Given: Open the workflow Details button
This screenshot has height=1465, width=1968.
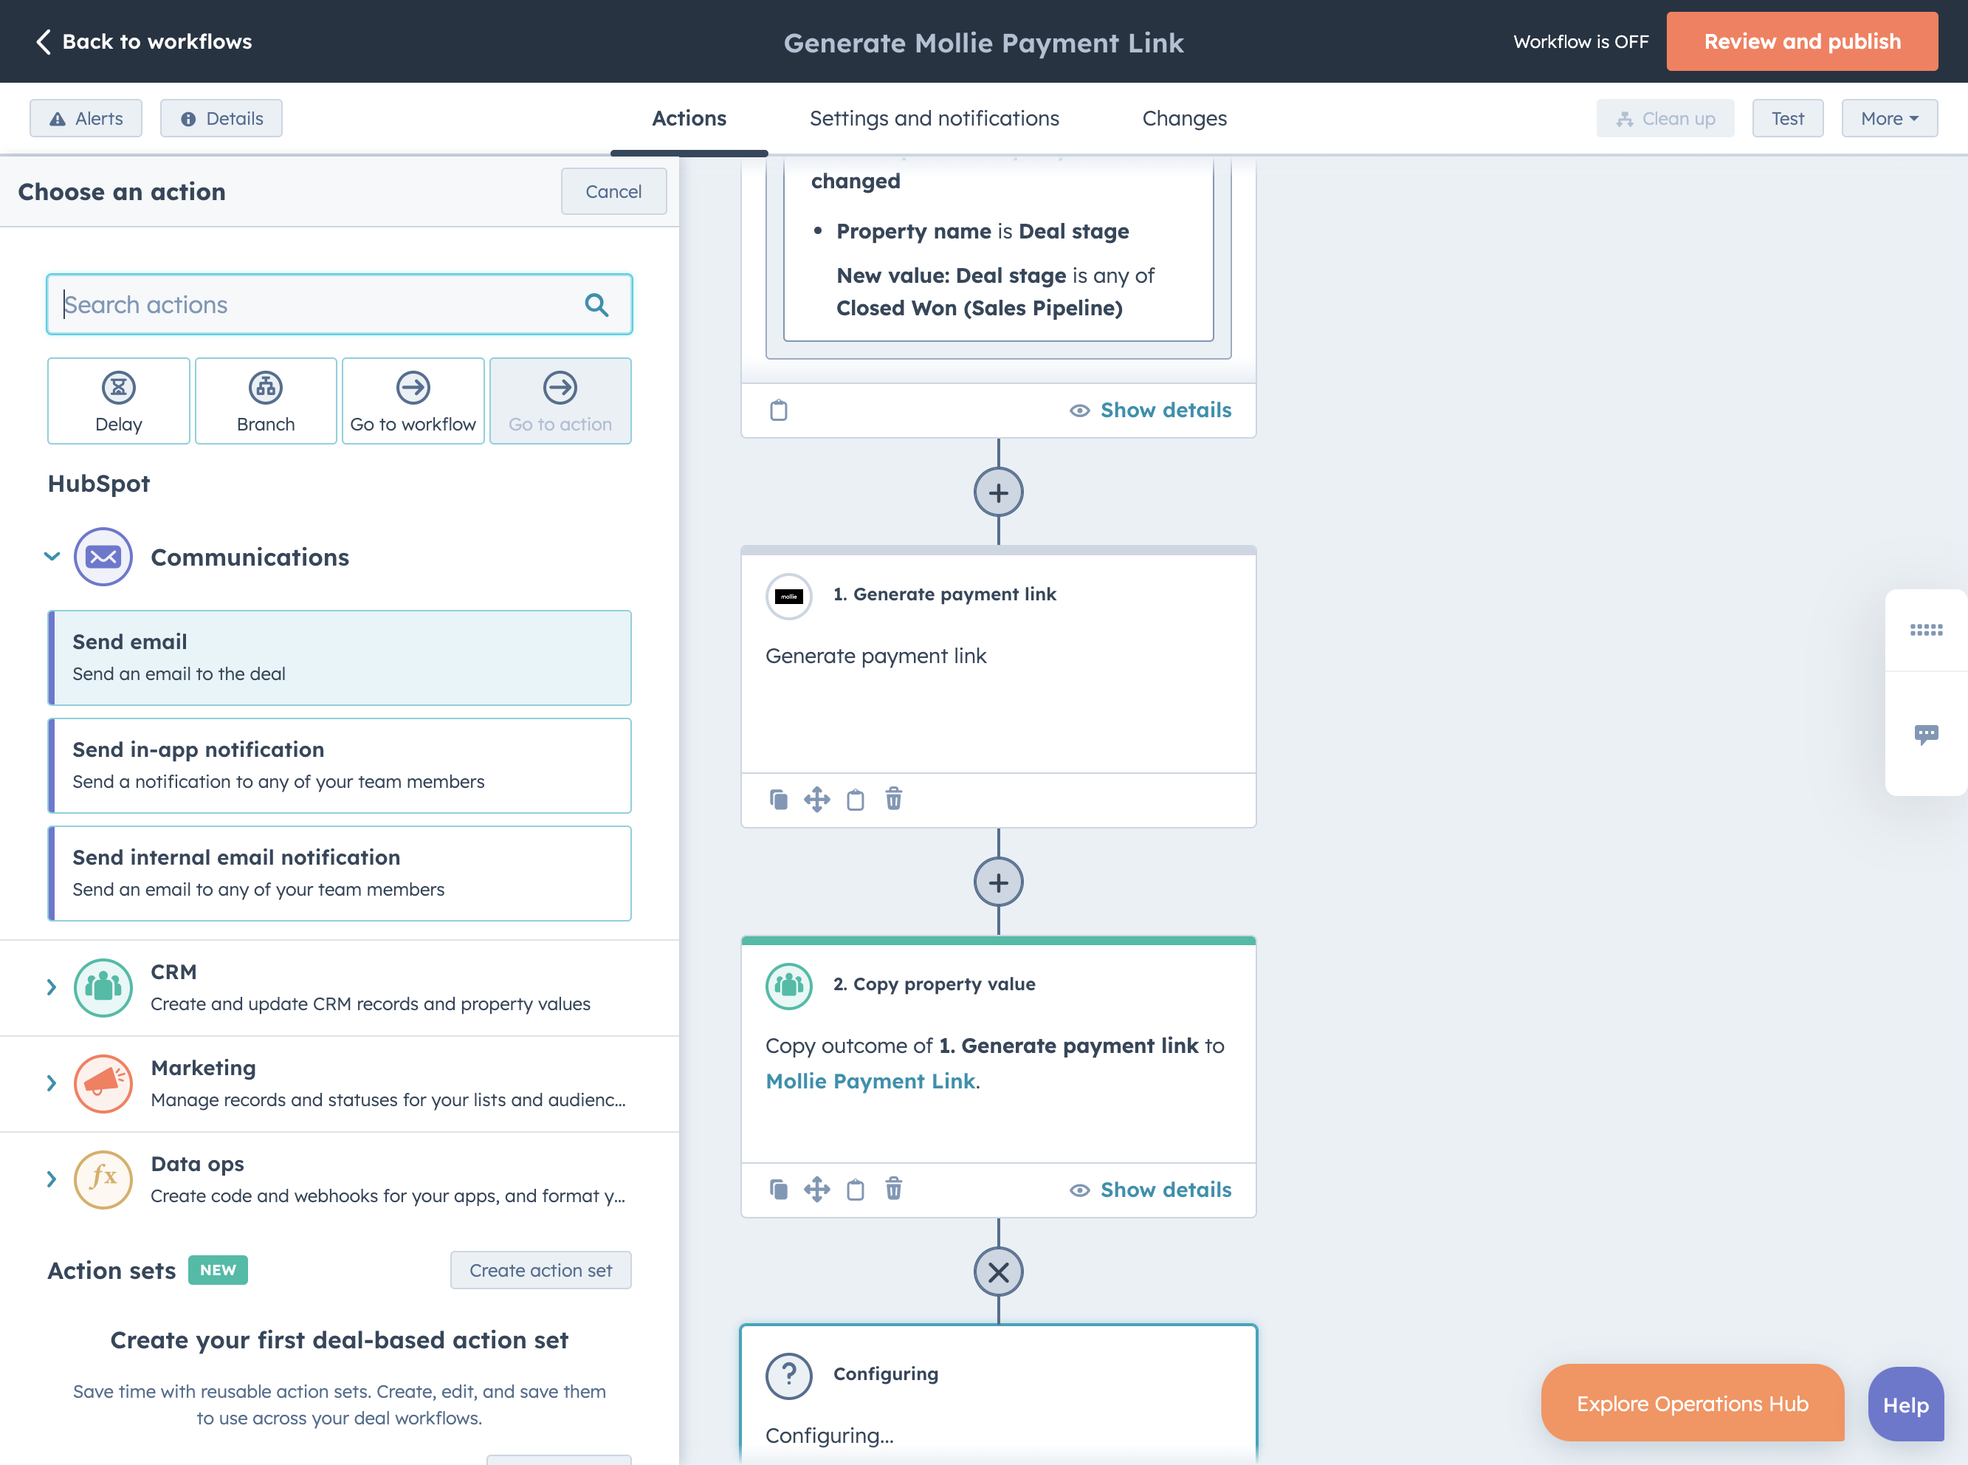Looking at the screenshot, I should coord(221,118).
